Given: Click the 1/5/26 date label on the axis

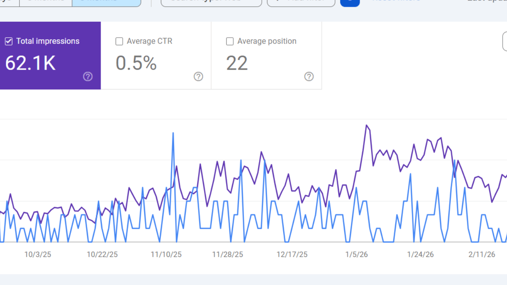Looking at the screenshot, I should click(356, 255).
